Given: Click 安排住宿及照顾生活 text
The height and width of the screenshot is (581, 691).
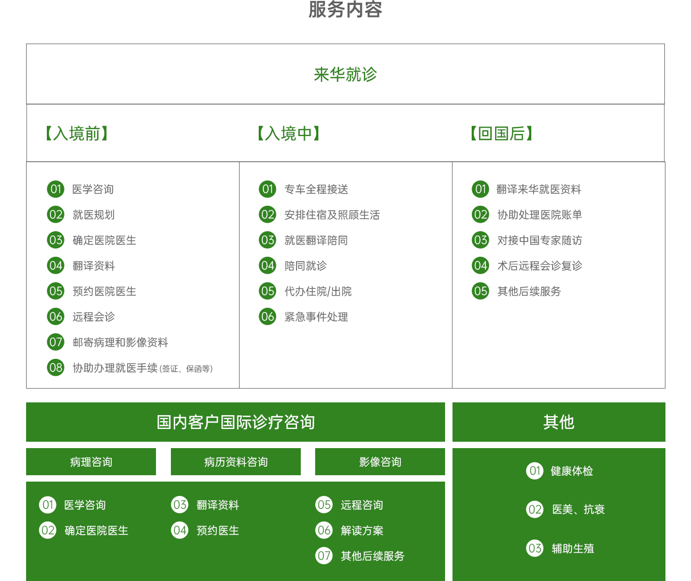Looking at the screenshot, I should click(x=332, y=215).
